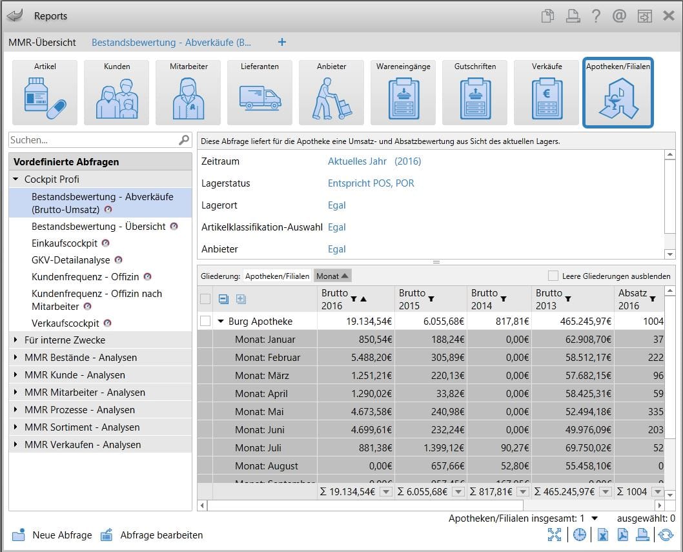Collapse the Cockpit Profi tree node
Viewport: 683px width, 552px height.
tap(15, 179)
